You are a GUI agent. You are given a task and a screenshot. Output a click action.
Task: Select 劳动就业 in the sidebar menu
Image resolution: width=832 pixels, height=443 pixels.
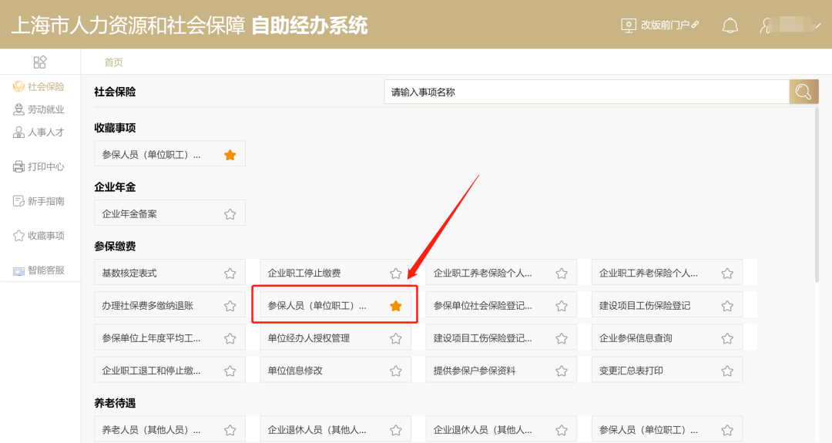39,109
